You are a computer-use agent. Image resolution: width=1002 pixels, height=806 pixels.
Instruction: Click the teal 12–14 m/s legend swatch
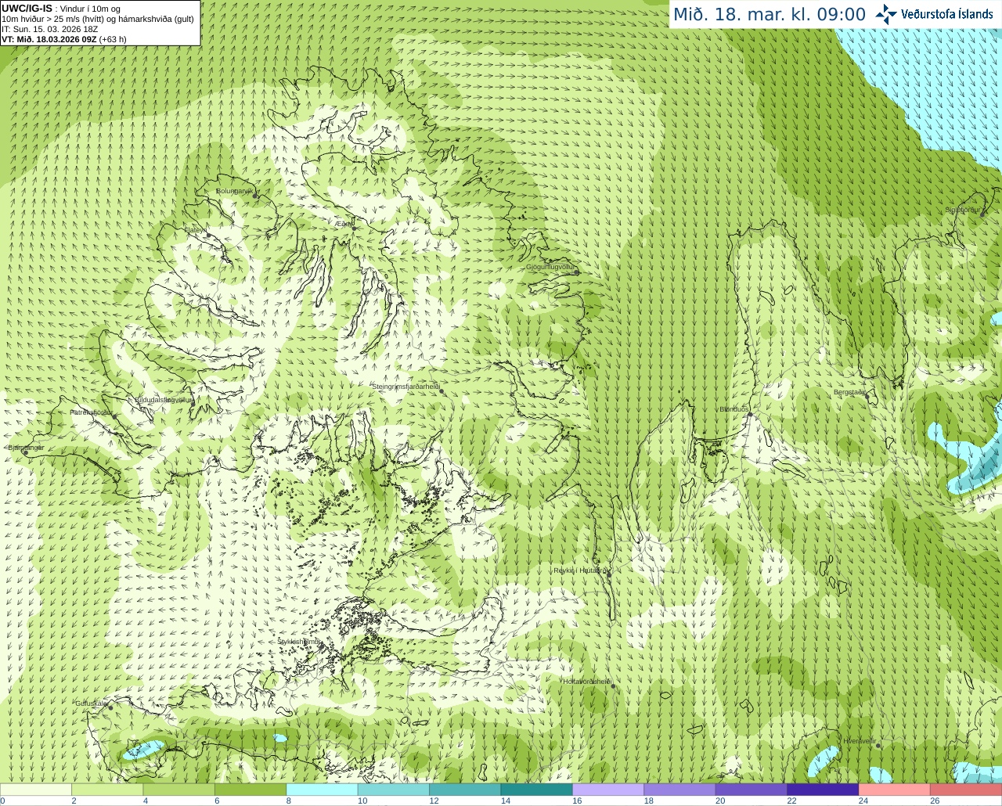point(465,790)
